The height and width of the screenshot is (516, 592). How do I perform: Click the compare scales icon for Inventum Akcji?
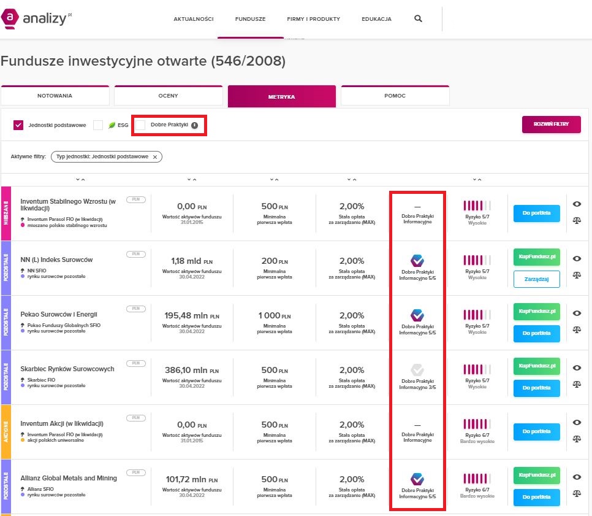[577, 439]
